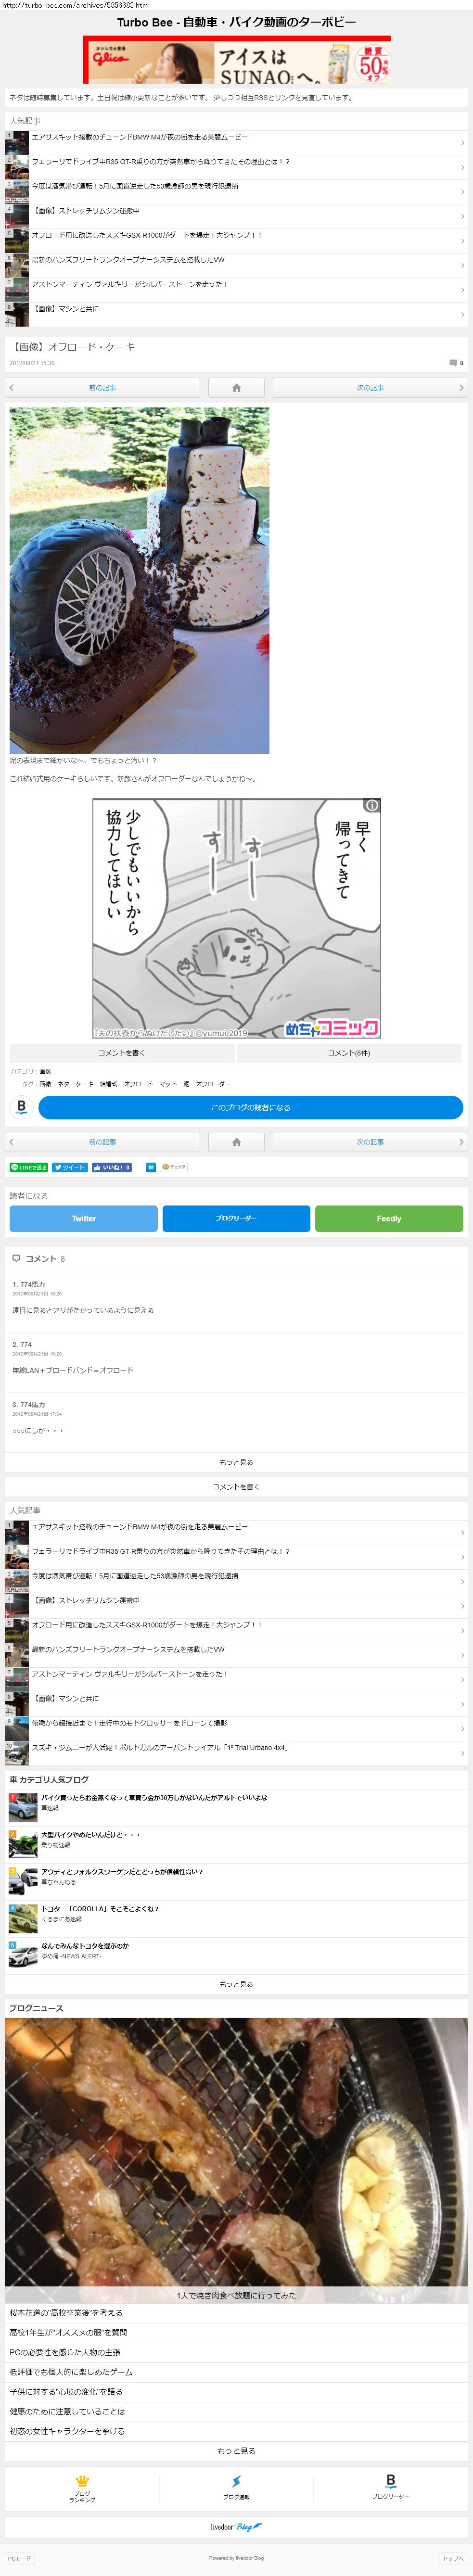
Task: Jump to トップへ link in footer
Action: [x=453, y=2558]
